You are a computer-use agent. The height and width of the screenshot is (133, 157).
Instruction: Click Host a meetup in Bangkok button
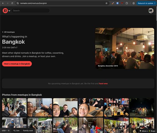tap(17, 64)
